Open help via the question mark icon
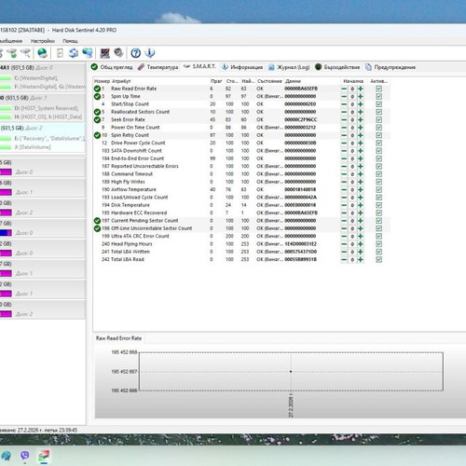The width and height of the screenshot is (466, 466). coord(135,53)
